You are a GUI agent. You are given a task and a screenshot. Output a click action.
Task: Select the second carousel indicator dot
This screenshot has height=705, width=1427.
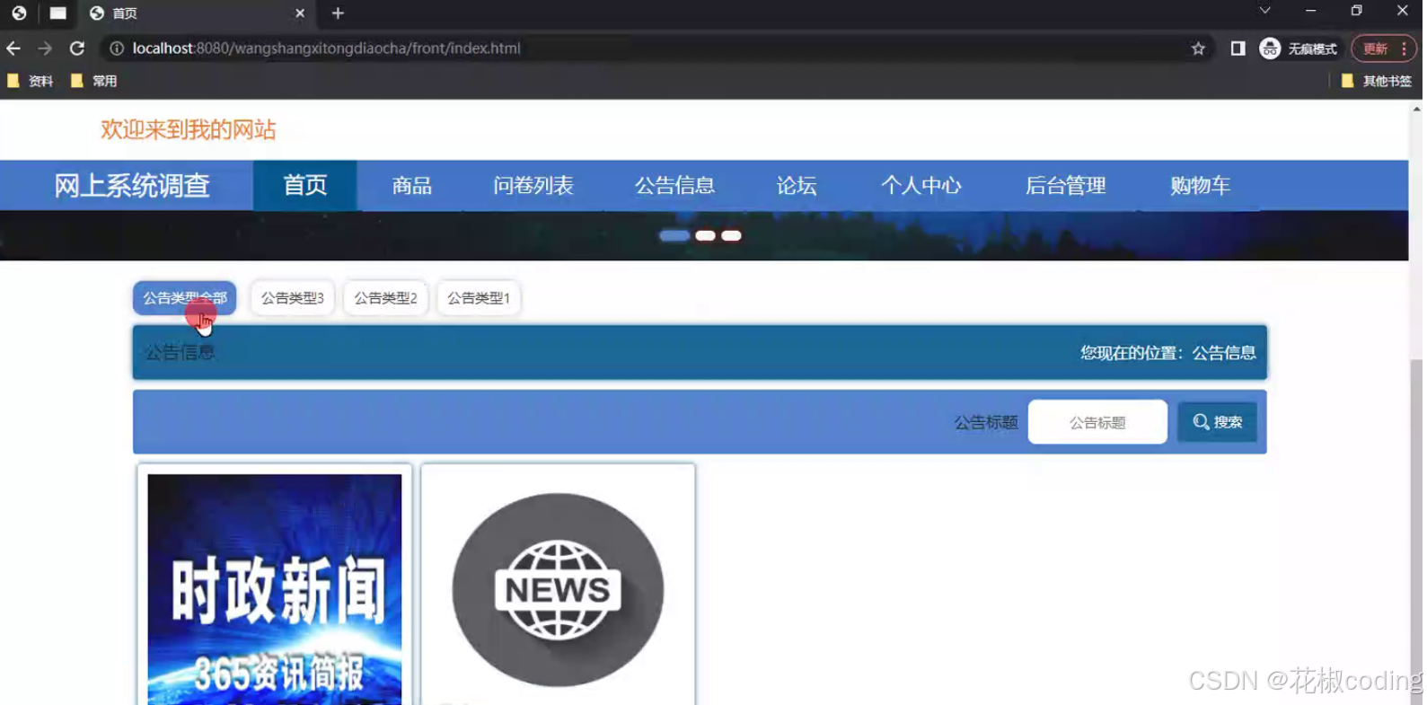pyautogui.click(x=706, y=236)
